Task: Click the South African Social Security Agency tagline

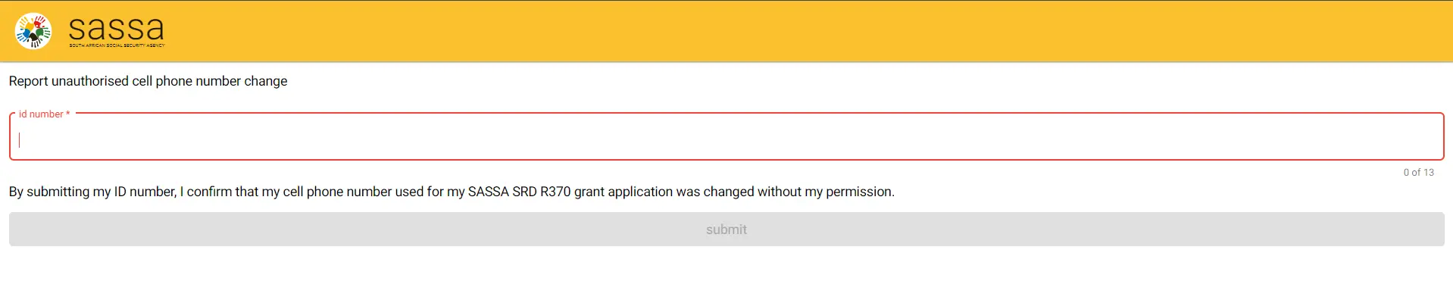Action: [117, 45]
